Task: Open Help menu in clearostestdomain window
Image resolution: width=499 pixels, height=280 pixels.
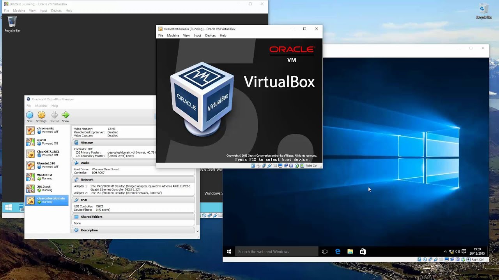Action: [223, 35]
